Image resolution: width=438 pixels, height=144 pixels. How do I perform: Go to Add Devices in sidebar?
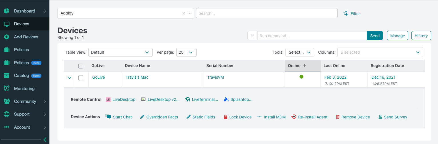click(26, 37)
